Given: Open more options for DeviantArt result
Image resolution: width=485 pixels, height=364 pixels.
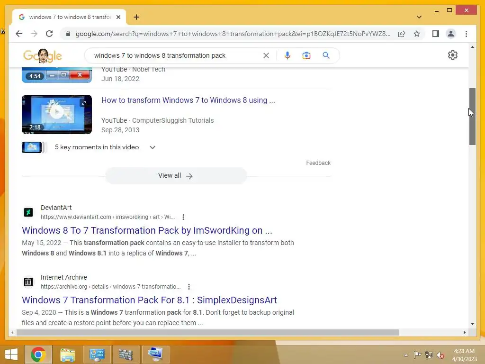Looking at the screenshot, I should (183, 217).
